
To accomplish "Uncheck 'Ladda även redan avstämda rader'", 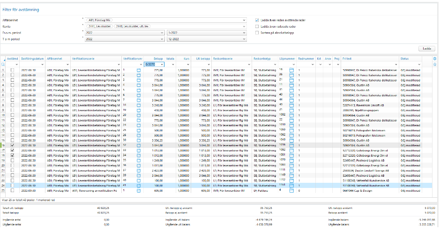I will (x=257, y=21).
